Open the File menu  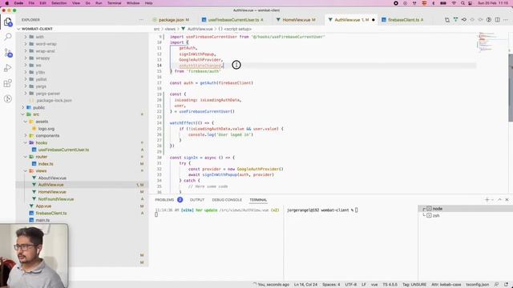coord(31,3)
